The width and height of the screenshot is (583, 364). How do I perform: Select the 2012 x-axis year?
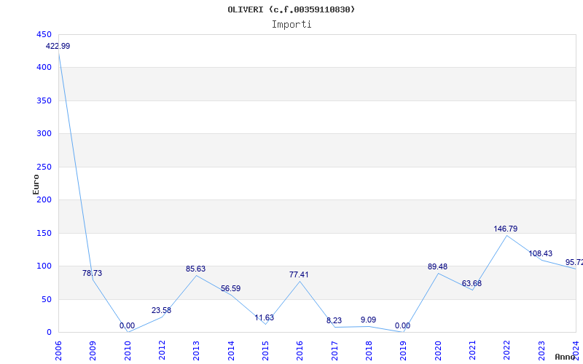[x=162, y=350]
